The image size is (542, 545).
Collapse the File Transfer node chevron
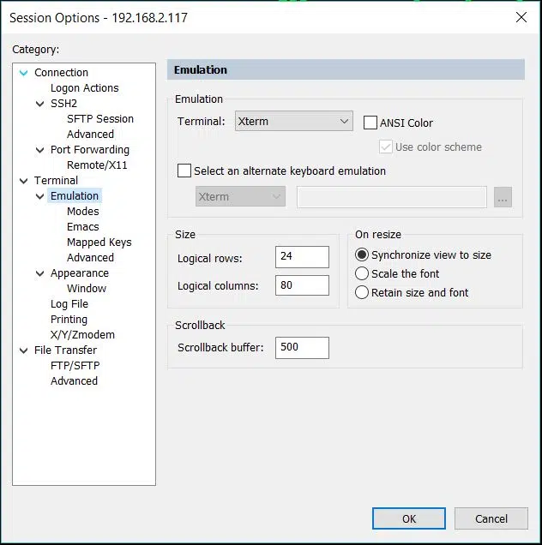coord(24,350)
